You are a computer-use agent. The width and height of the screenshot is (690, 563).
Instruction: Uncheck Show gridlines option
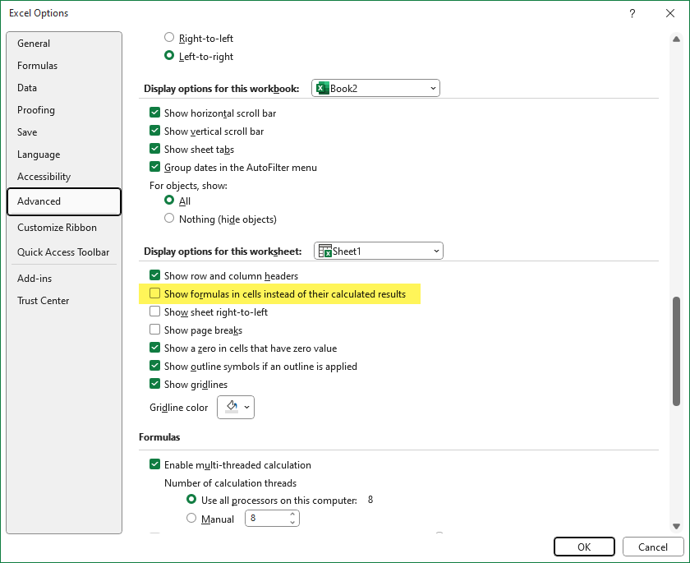pos(154,385)
